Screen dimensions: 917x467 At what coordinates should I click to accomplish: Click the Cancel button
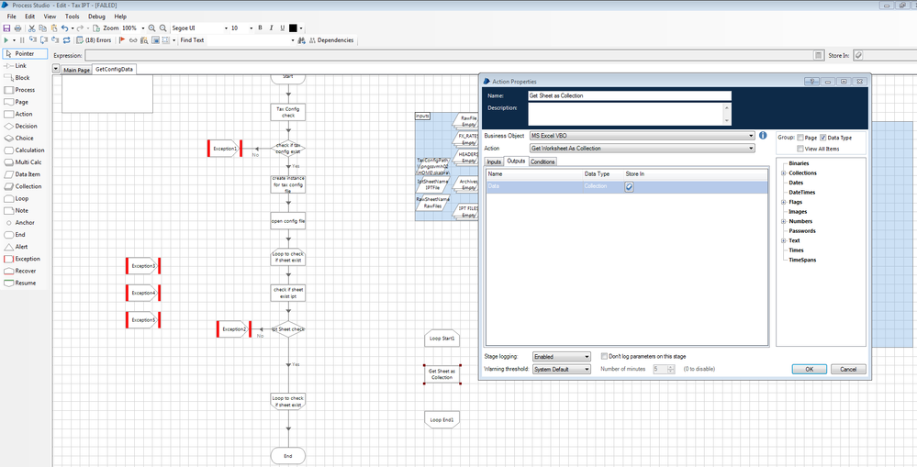[x=847, y=369]
